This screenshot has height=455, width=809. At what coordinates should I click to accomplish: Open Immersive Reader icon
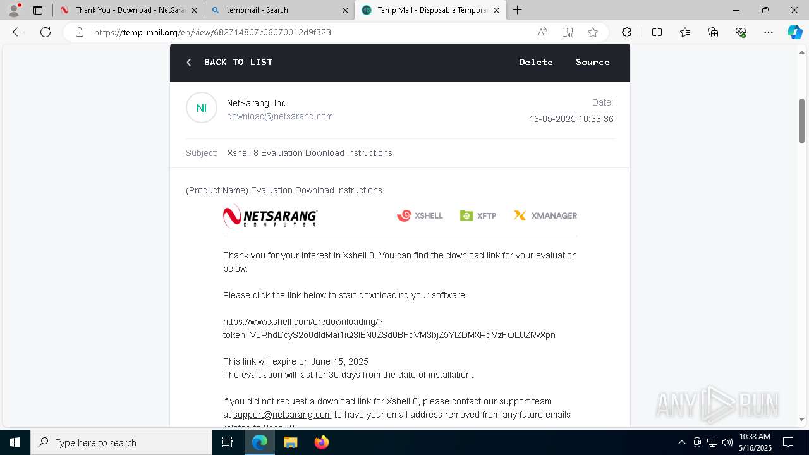(568, 32)
